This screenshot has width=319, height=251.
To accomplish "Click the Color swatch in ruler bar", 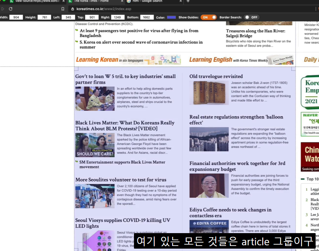I will pyautogui.click(x=171, y=17).
